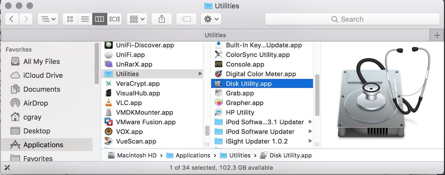Add a new tab with plus button

[437, 35]
